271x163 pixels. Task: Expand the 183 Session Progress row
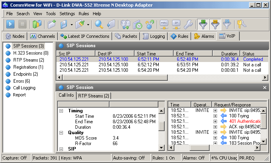point(215,143)
